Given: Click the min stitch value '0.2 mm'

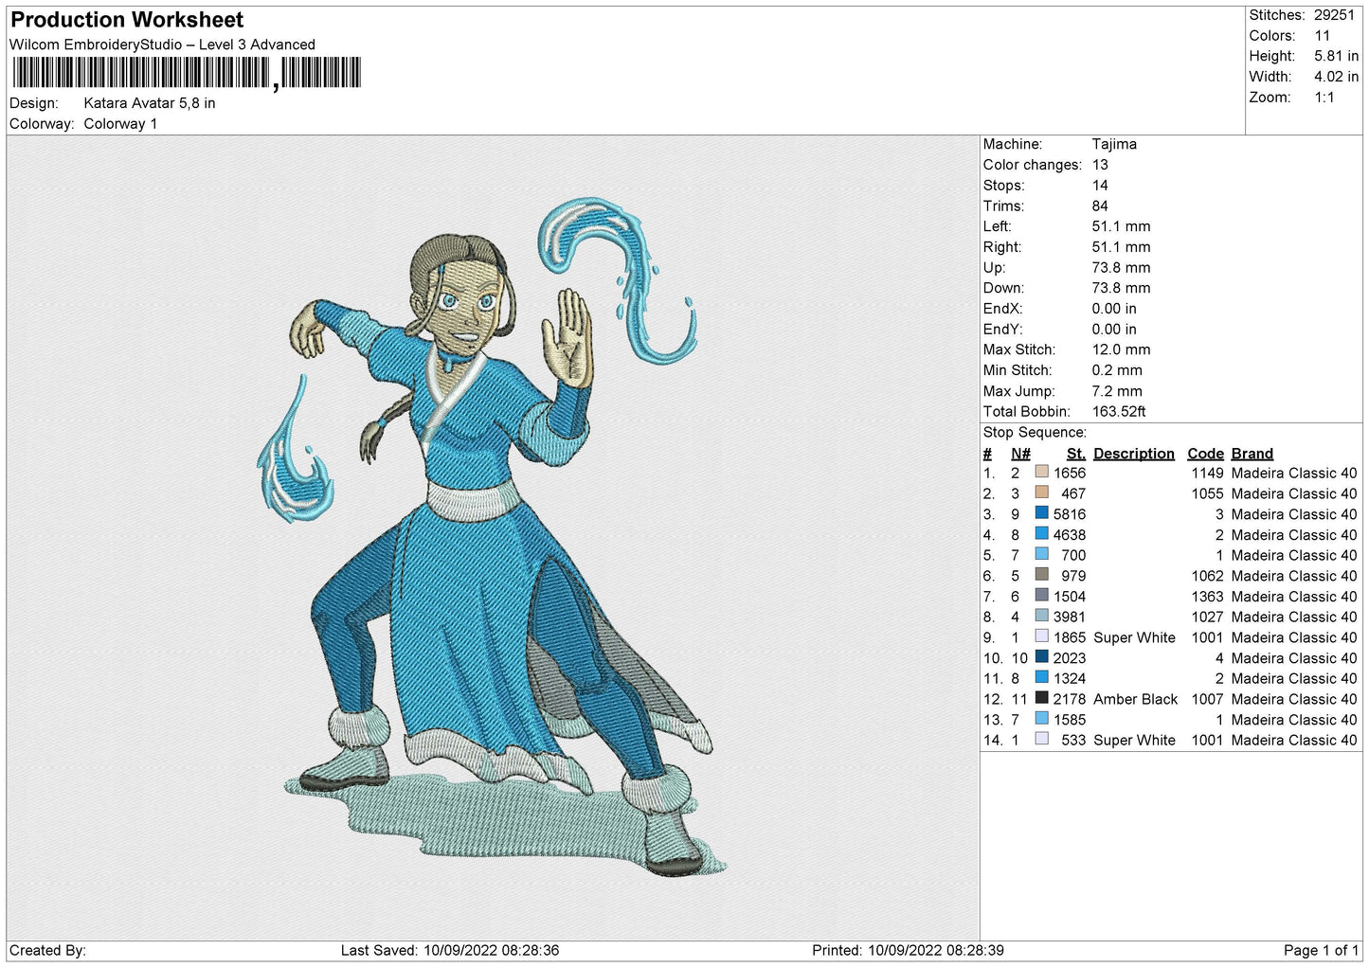Looking at the screenshot, I should pos(1117,370).
